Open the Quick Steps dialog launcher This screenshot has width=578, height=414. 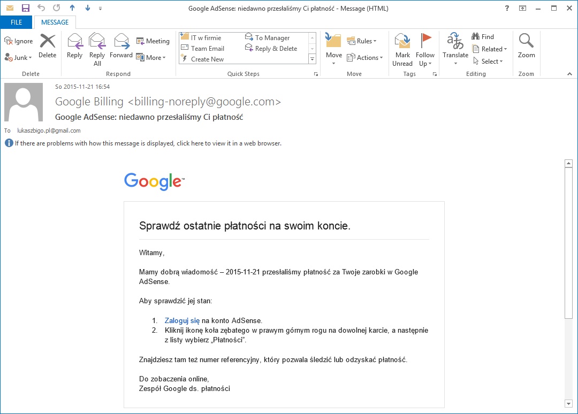point(316,74)
